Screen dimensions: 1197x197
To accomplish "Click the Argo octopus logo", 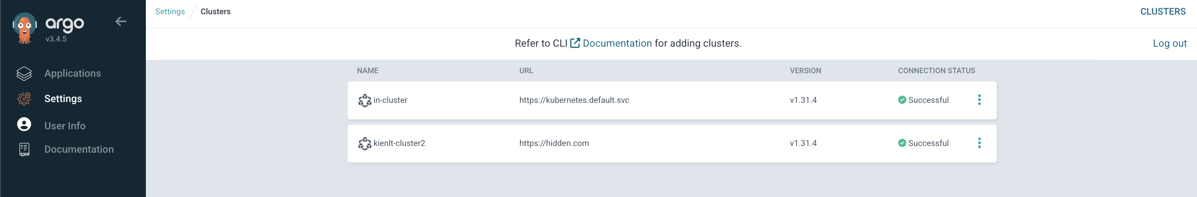I will (25, 28).
